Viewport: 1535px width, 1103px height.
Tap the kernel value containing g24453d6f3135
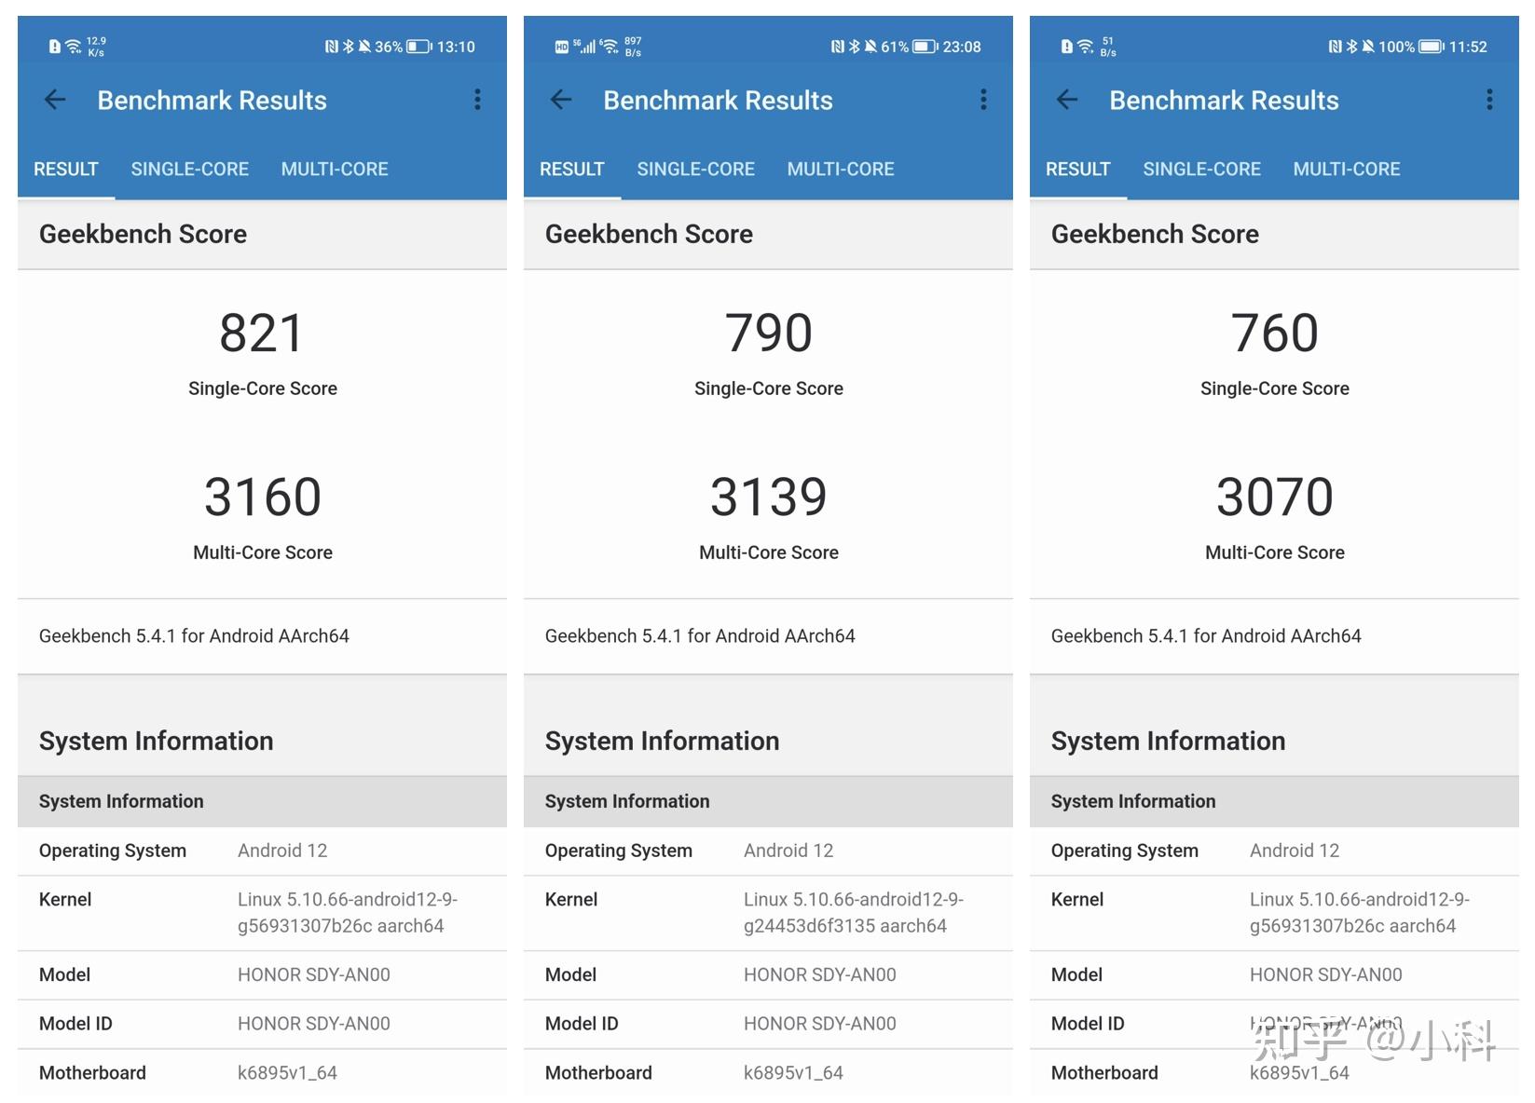pyautogui.click(x=854, y=913)
